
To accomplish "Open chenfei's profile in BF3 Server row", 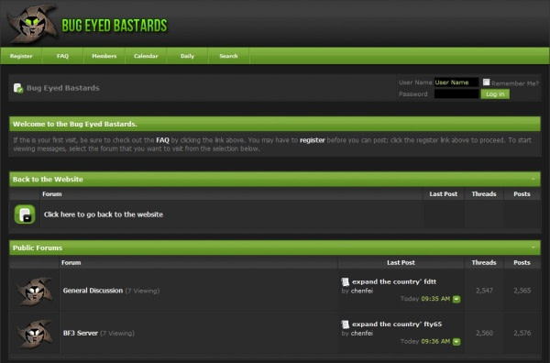I will coord(362,333).
